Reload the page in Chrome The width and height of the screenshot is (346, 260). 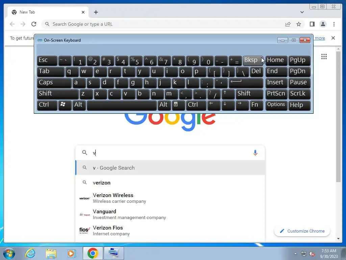34,24
